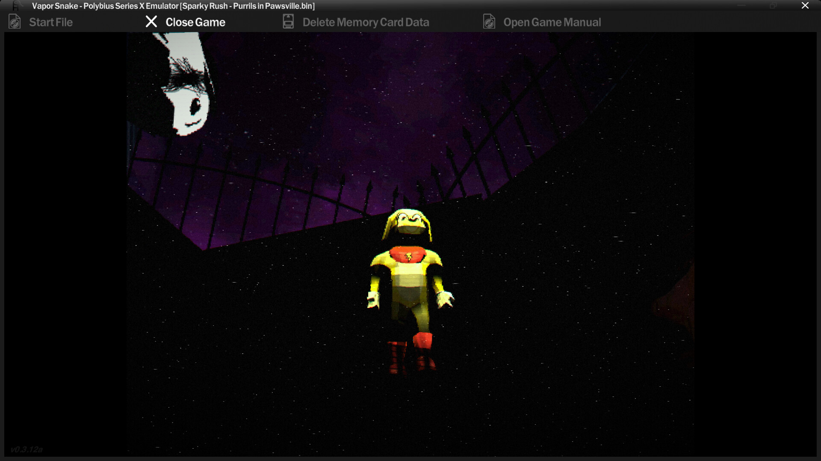The width and height of the screenshot is (821, 461).
Task: Close the emulator window with the X
Action: click(805, 6)
